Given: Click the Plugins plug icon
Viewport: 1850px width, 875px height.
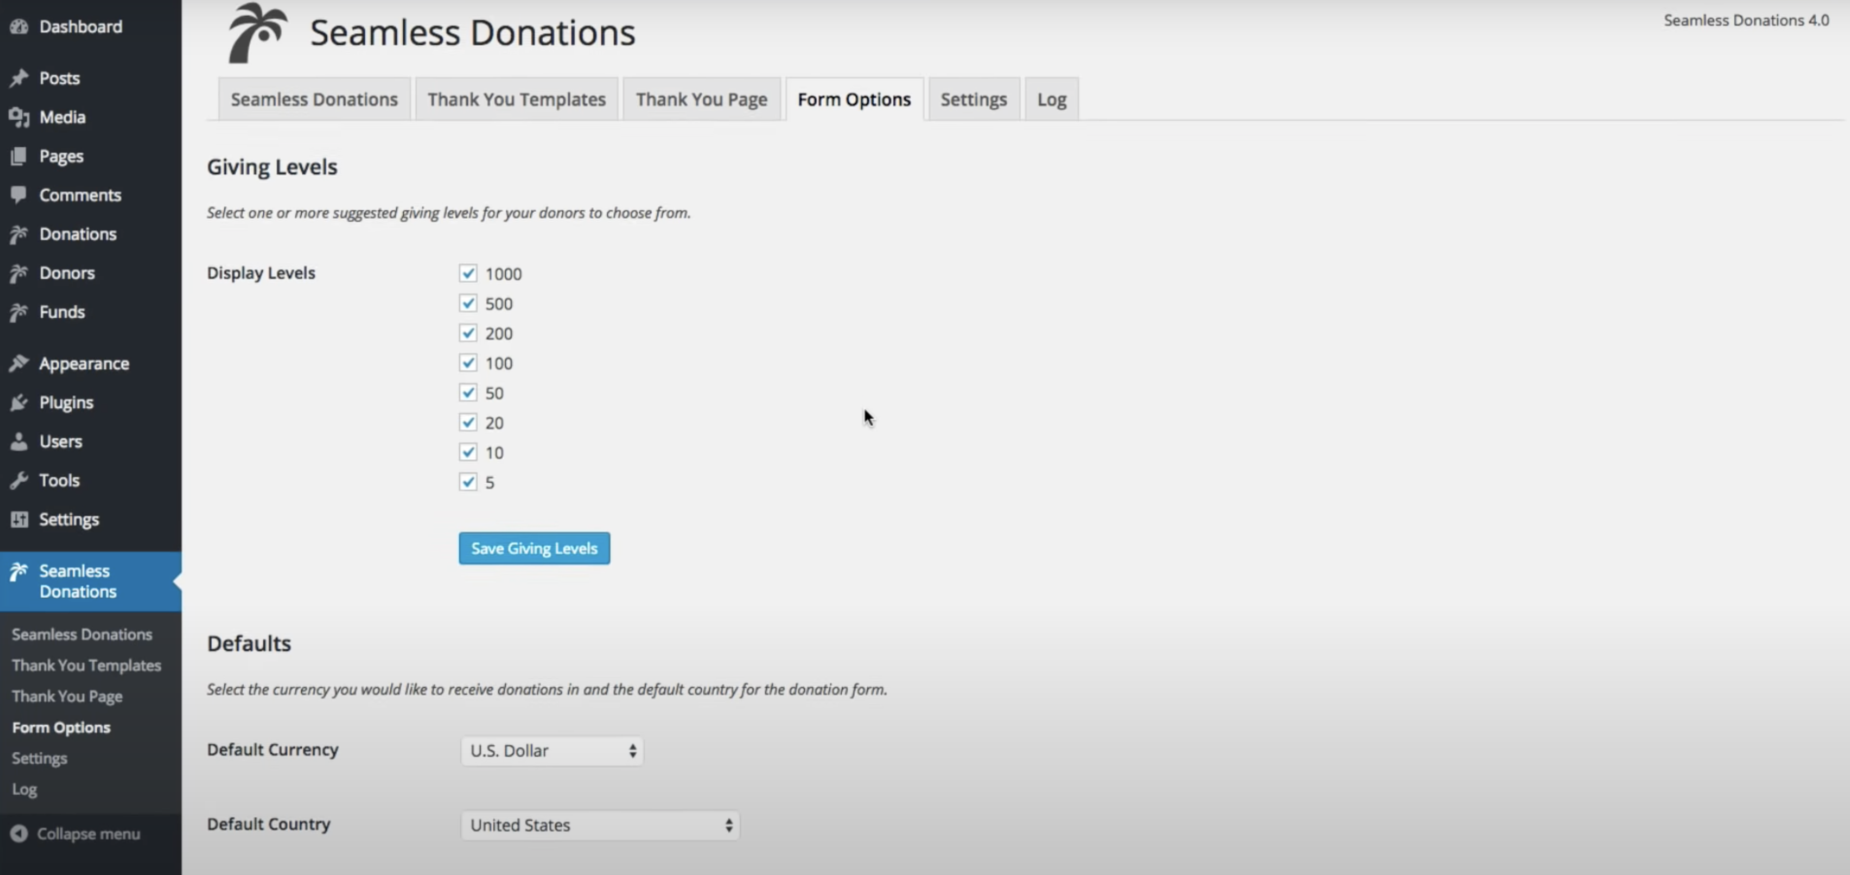Looking at the screenshot, I should [19, 402].
